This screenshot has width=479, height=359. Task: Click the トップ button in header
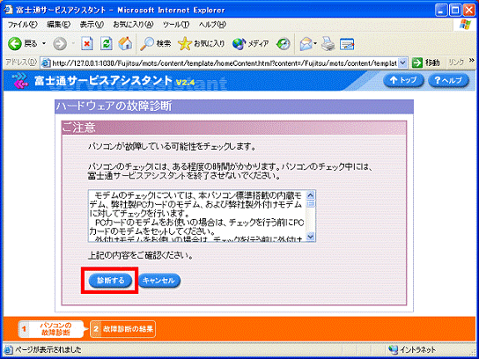pyautogui.click(x=403, y=80)
